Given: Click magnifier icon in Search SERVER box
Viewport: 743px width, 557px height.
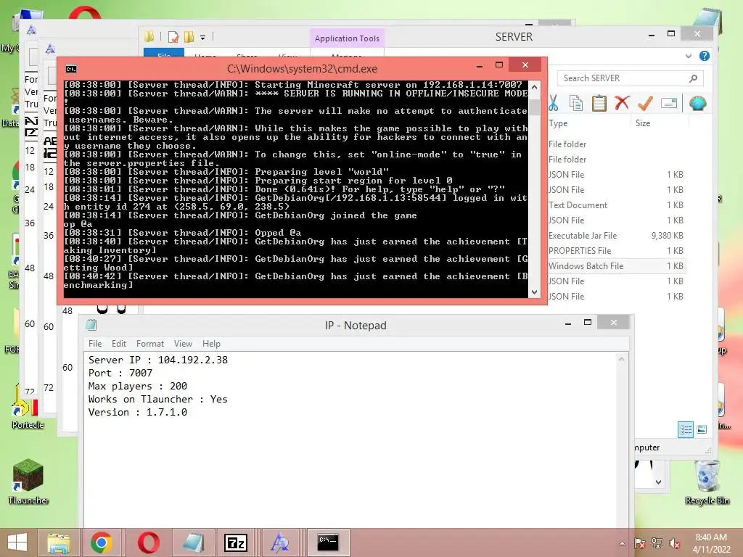Looking at the screenshot, I should tap(693, 78).
